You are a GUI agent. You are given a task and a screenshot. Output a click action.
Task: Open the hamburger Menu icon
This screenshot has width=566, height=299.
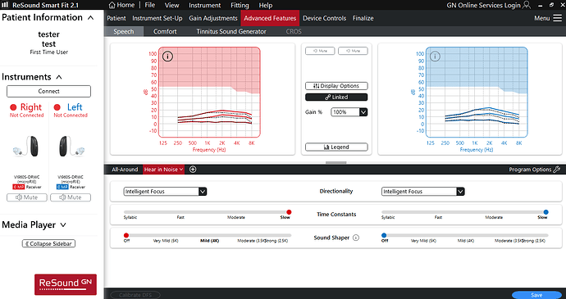click(x=557, y=18)
